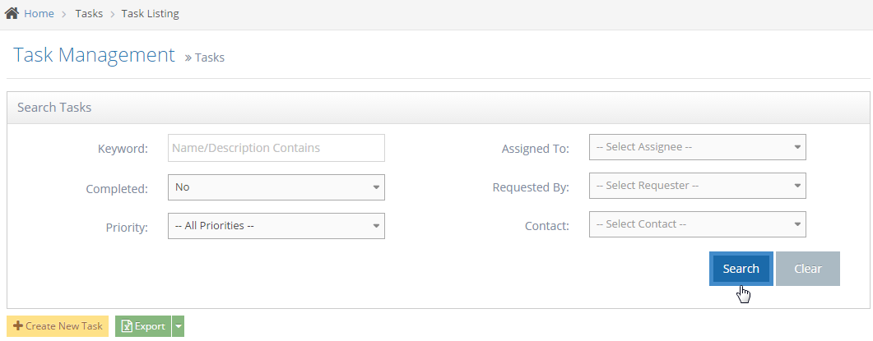Open the Priority dropdown
The height and width of the screenshot is (341, 873).
click(276, 226)
